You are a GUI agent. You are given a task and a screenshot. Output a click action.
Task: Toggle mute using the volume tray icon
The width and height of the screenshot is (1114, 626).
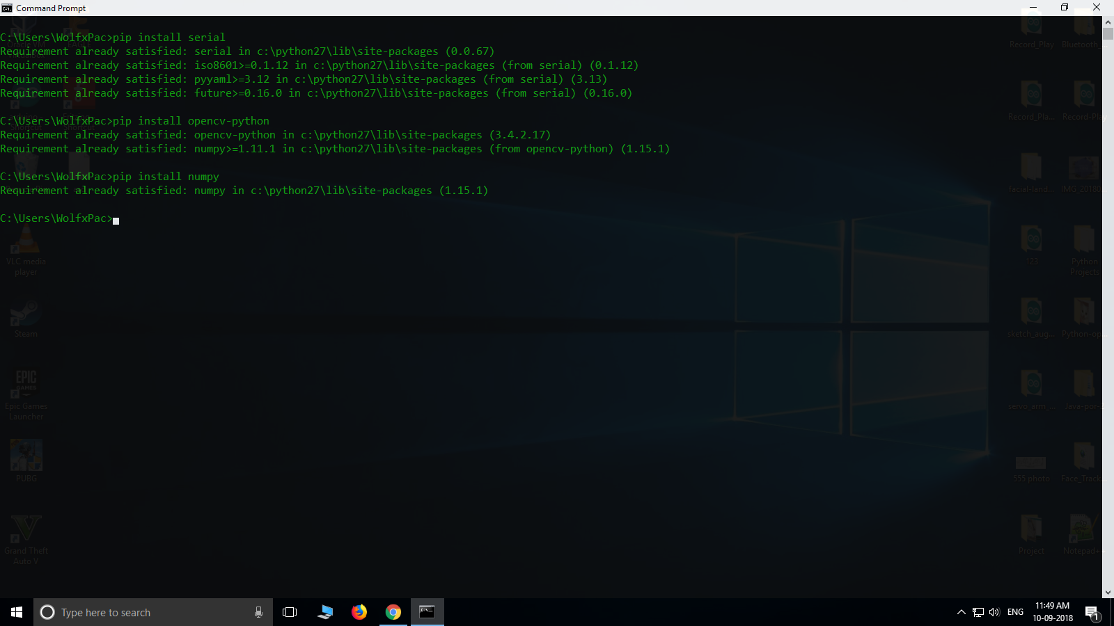994,613
